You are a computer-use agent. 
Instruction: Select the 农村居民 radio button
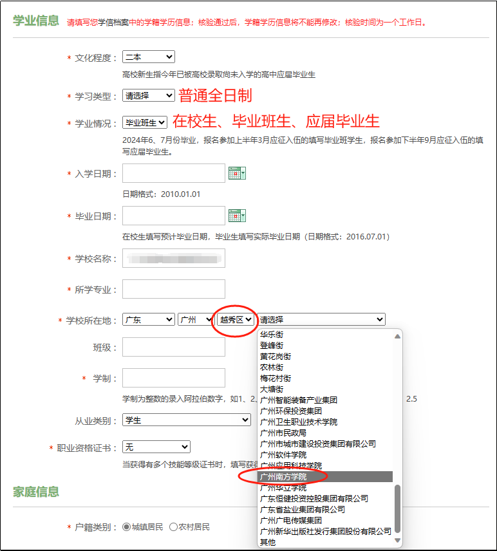point(173,527)
